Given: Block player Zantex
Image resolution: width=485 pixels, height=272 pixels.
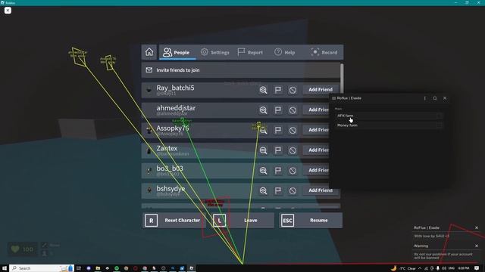Looking at the screenshot, I should (x=293, y=150).
